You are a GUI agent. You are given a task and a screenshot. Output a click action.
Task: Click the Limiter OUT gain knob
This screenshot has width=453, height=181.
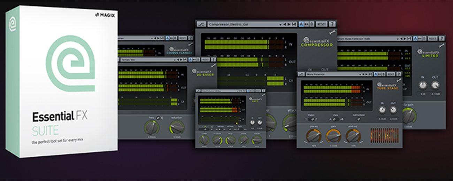435,85
